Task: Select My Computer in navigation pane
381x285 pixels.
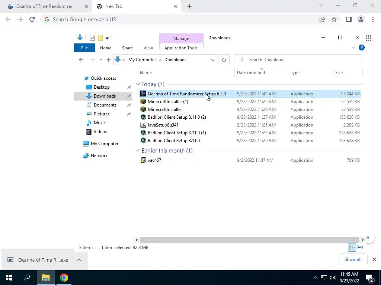Action: tap(105, 144)
